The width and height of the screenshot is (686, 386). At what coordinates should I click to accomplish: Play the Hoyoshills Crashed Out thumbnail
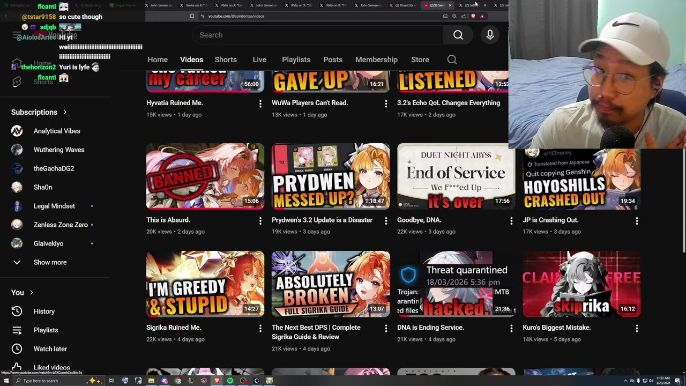tap(581, 178)
